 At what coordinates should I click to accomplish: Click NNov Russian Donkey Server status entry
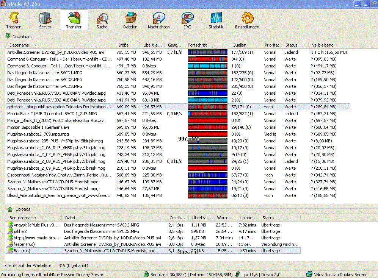340,274
